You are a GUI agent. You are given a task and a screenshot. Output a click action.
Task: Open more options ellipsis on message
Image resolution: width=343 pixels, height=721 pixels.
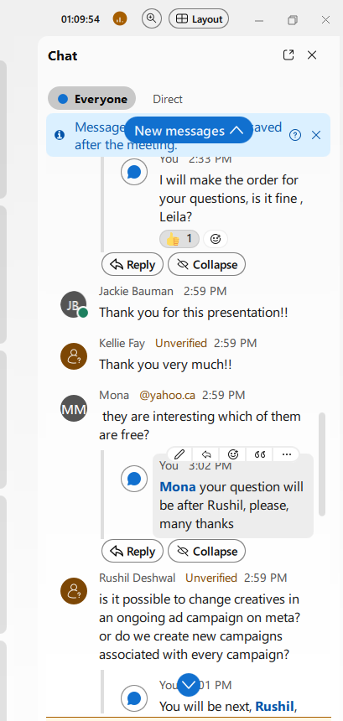[x=287, y=454]
